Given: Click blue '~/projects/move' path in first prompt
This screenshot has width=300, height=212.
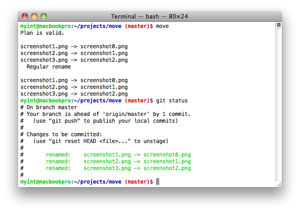Looking at the screenshot, I should [x=97, y=26].
